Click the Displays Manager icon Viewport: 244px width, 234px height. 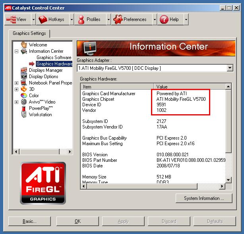(24, 70)
